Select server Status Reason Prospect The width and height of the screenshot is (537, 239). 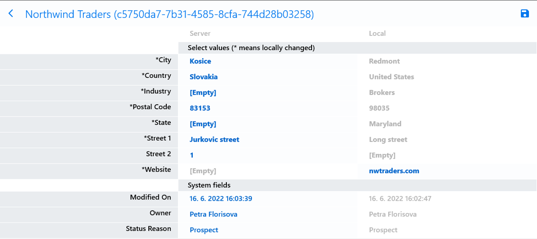204,230
